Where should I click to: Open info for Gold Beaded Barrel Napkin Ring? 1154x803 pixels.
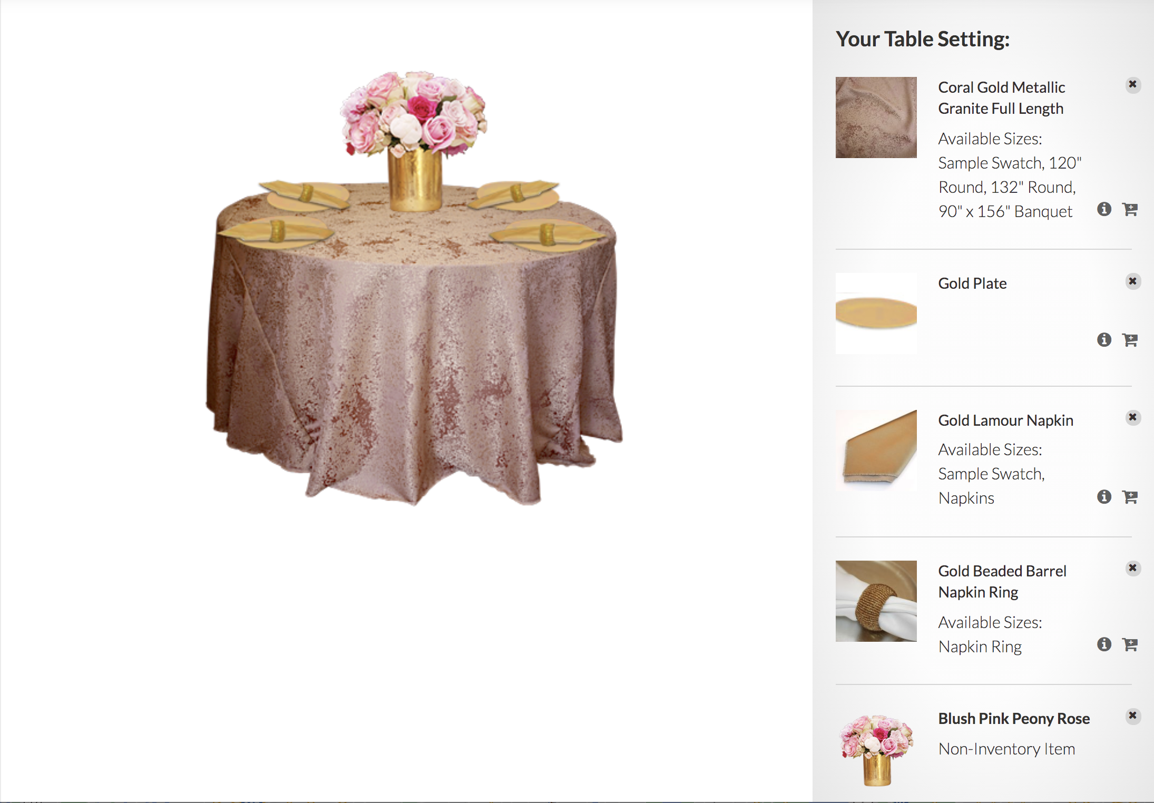click(x=1104, y=644)
